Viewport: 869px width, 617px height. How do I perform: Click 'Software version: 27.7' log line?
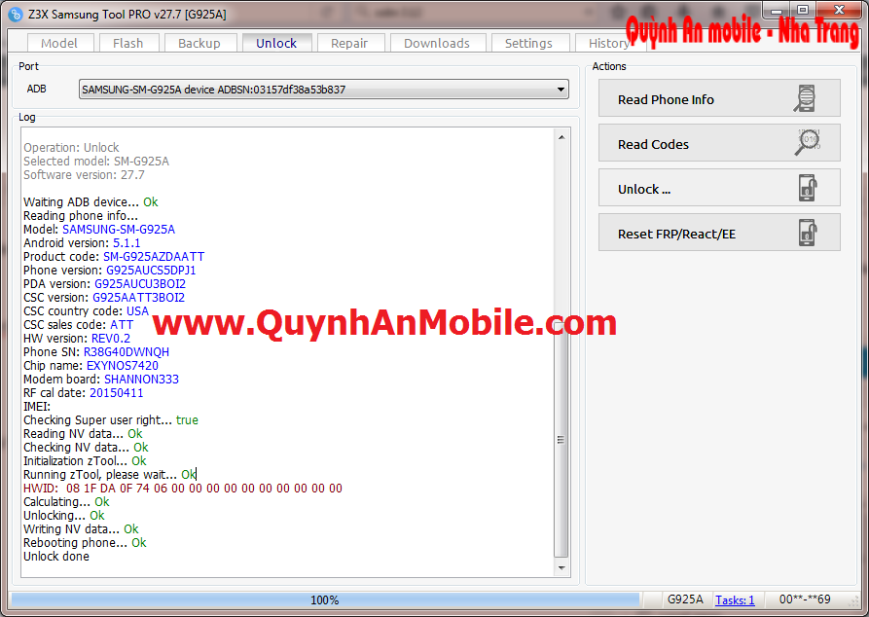(85, 175)
